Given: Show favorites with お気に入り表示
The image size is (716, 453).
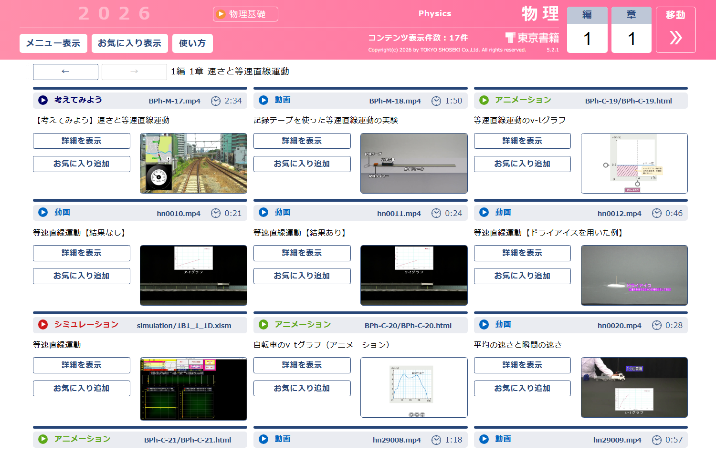Looking at the screenshot, I should (129, 43).
